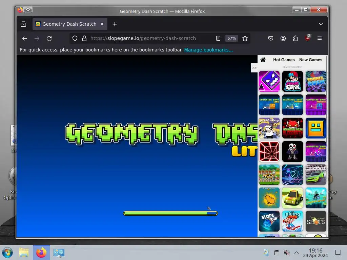Open the uBlock Origin extension icon
The image size is (347, 260).
308,38
